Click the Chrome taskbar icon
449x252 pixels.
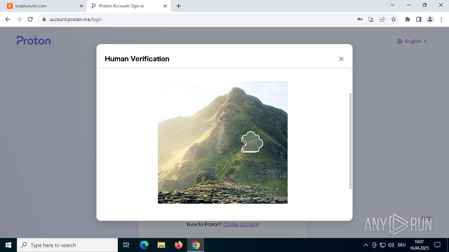click(196, 245)
